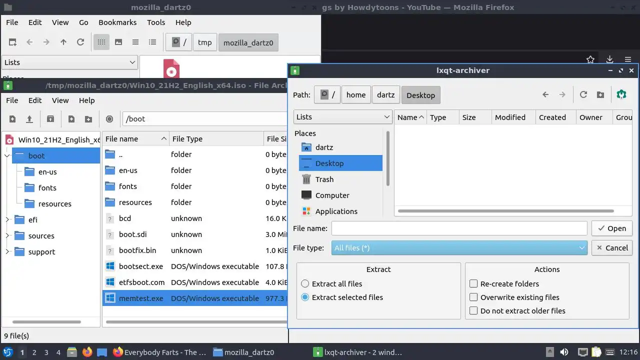The width and height of the screenshot is (640, 360).
Task: Switch file manager to compact view
Action: (x=135, y=42)
